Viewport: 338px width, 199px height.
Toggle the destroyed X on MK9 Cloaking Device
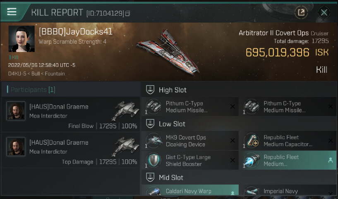click(x=233, y=140)
